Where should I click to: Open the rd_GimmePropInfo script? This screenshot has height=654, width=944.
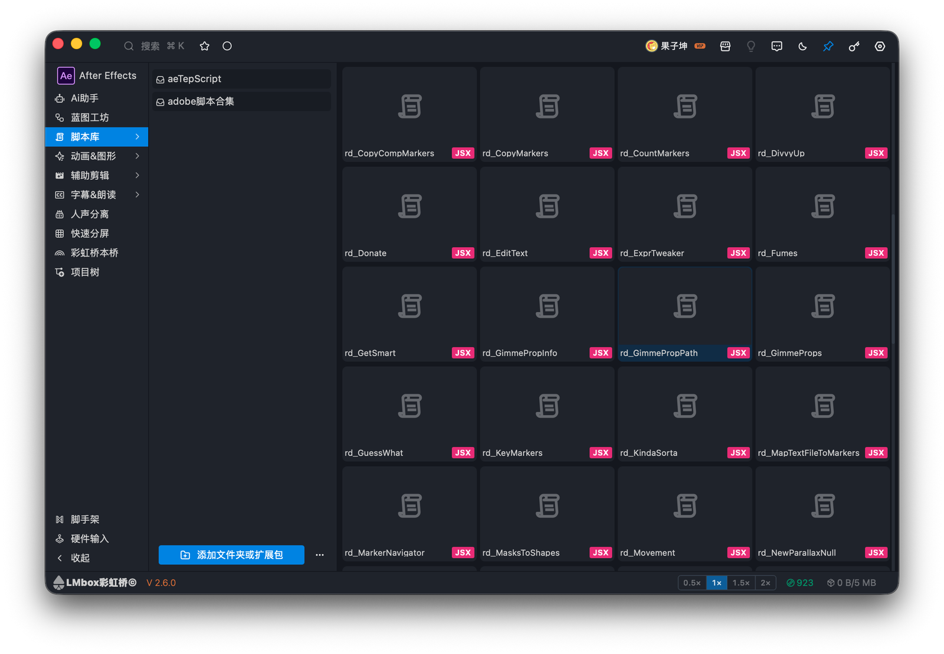[547, 314]
